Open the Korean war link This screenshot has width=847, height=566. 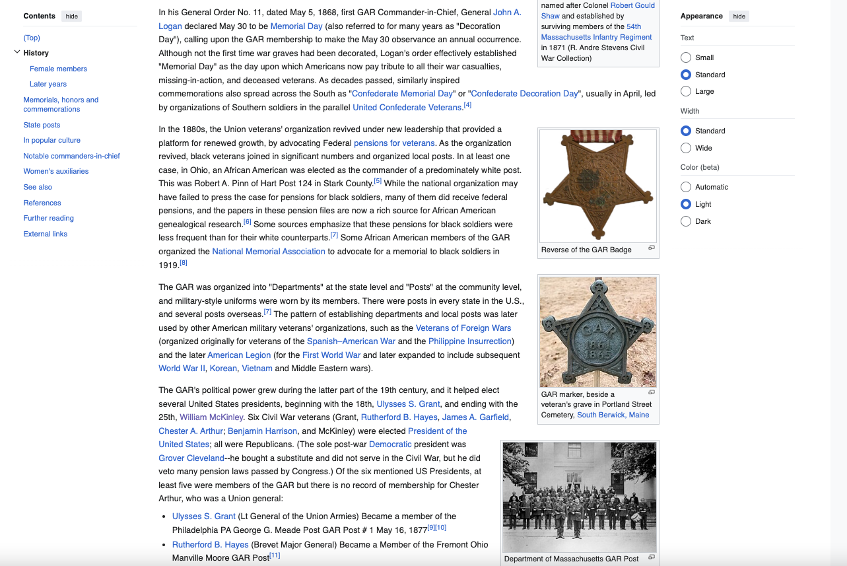[x=223, y=368]
